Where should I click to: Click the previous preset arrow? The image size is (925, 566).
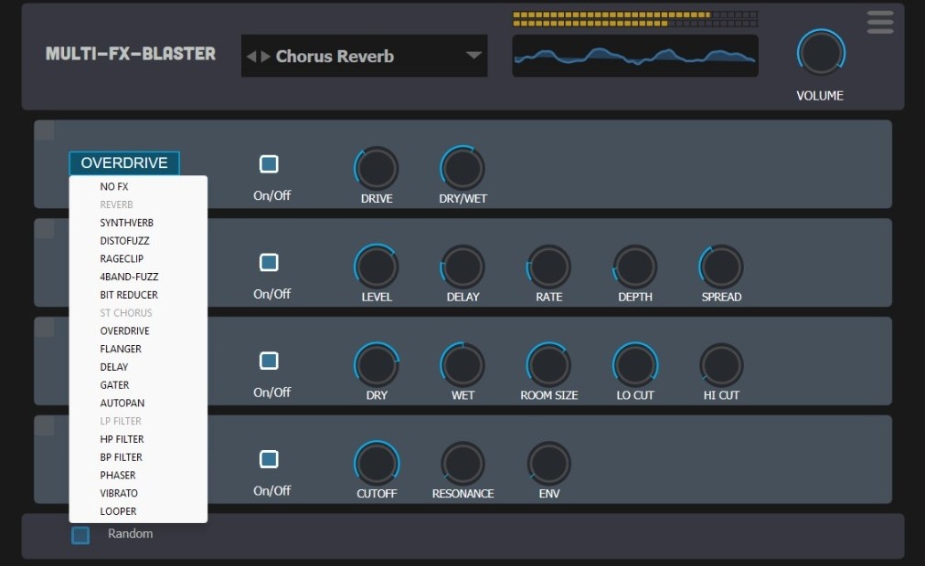click(251, 56)
